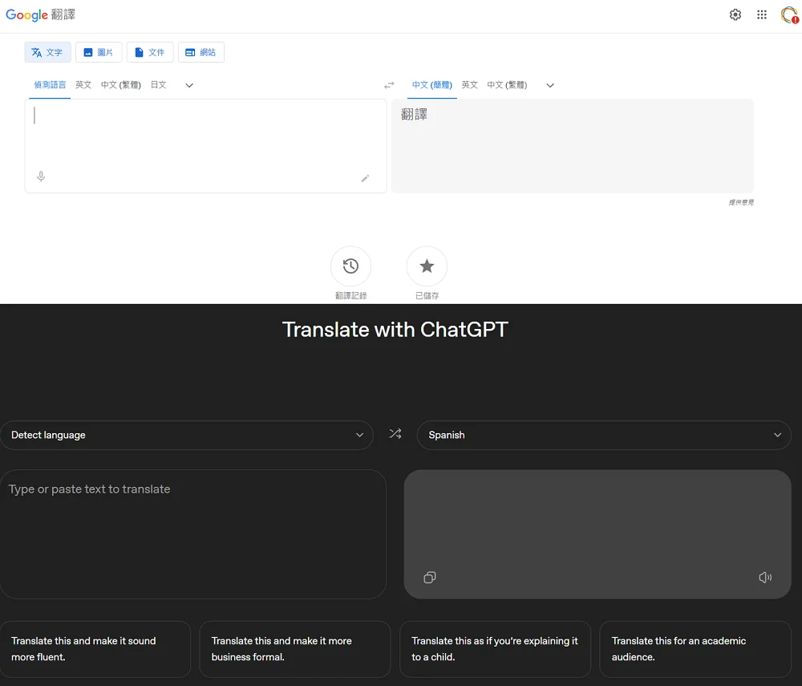Switch to the 圖片 image translation tab
The image size is (802, 686).
click(99, 51)
